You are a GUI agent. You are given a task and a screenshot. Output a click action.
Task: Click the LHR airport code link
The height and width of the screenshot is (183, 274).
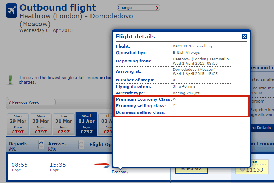click(x=12, y=149)
